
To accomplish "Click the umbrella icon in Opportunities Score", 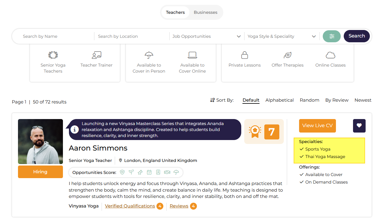I will (176, 172).
